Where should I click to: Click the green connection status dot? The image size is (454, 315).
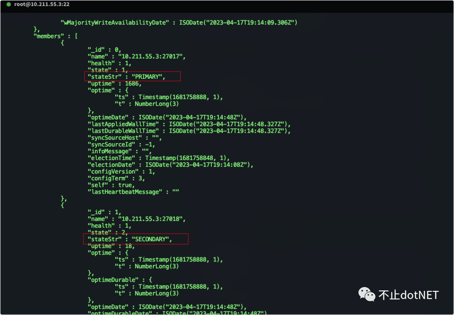coord(8,4)
